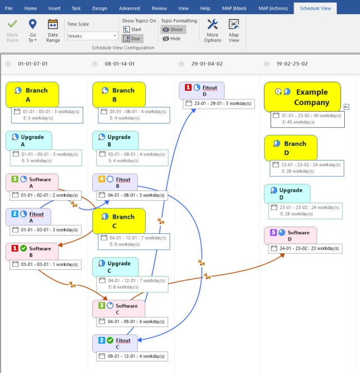
Task: Open the Go To pin menu
Action: (x=33, y=31)
